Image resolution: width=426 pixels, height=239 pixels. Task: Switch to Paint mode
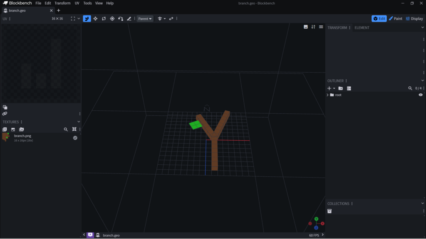coord(395,19)
